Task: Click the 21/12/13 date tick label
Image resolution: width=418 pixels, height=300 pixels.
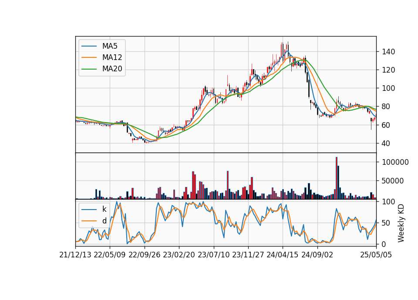Action: point(75,255)
